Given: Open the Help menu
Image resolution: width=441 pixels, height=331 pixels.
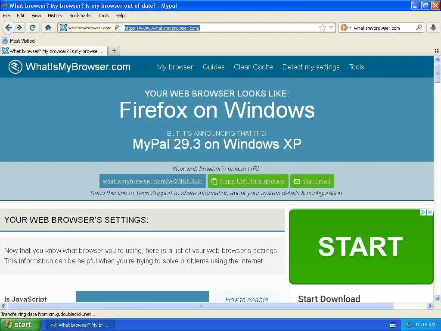Looking at the screenshot, I should pos(120,16).
